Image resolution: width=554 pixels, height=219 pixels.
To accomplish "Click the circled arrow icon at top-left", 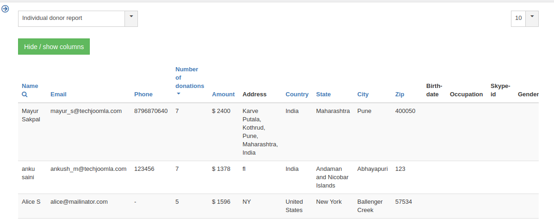I will pos(6,9).
